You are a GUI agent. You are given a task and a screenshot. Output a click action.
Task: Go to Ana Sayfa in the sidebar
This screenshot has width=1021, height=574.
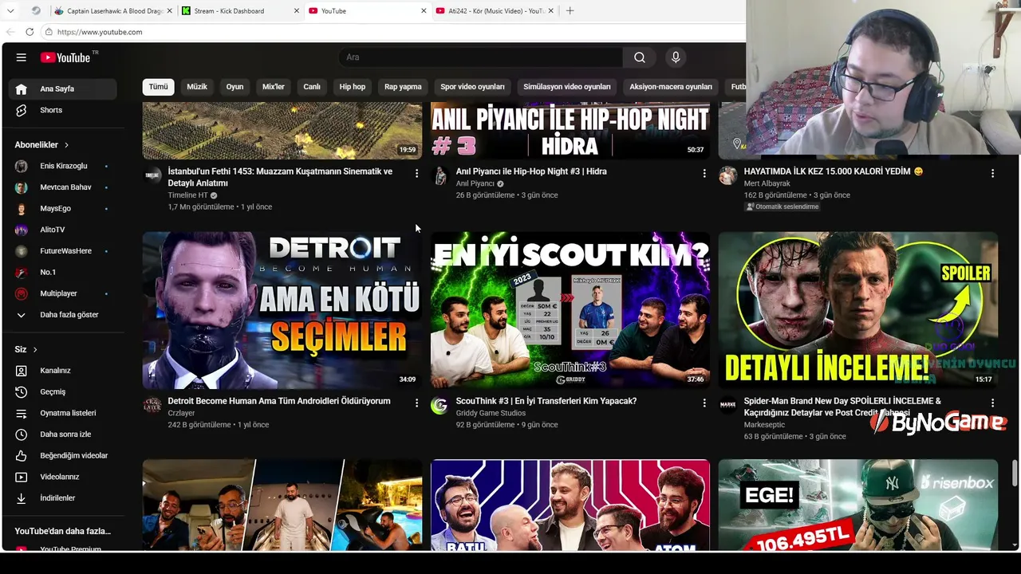(63, 88)
